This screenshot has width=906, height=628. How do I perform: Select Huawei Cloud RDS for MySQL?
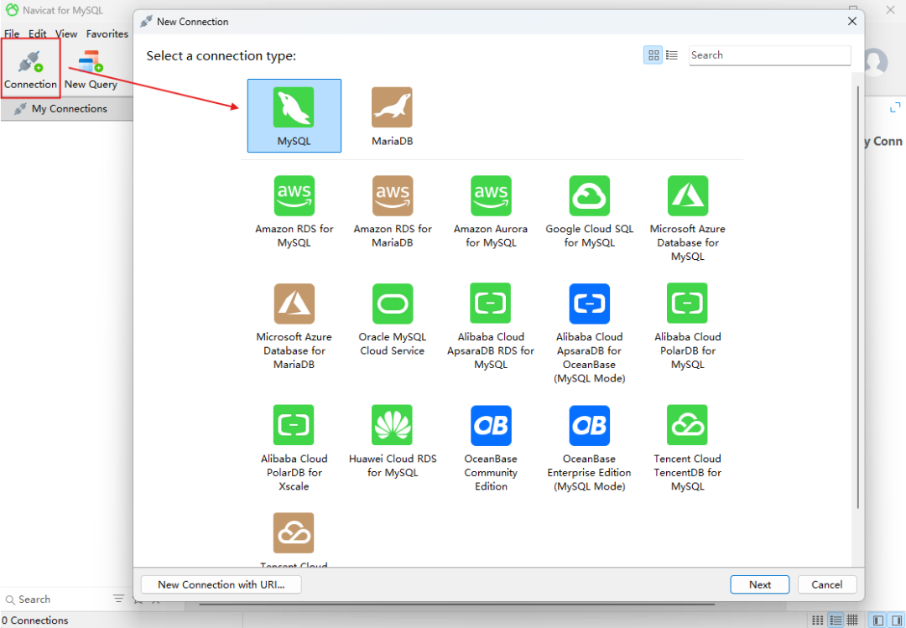(x=393, y=441)
